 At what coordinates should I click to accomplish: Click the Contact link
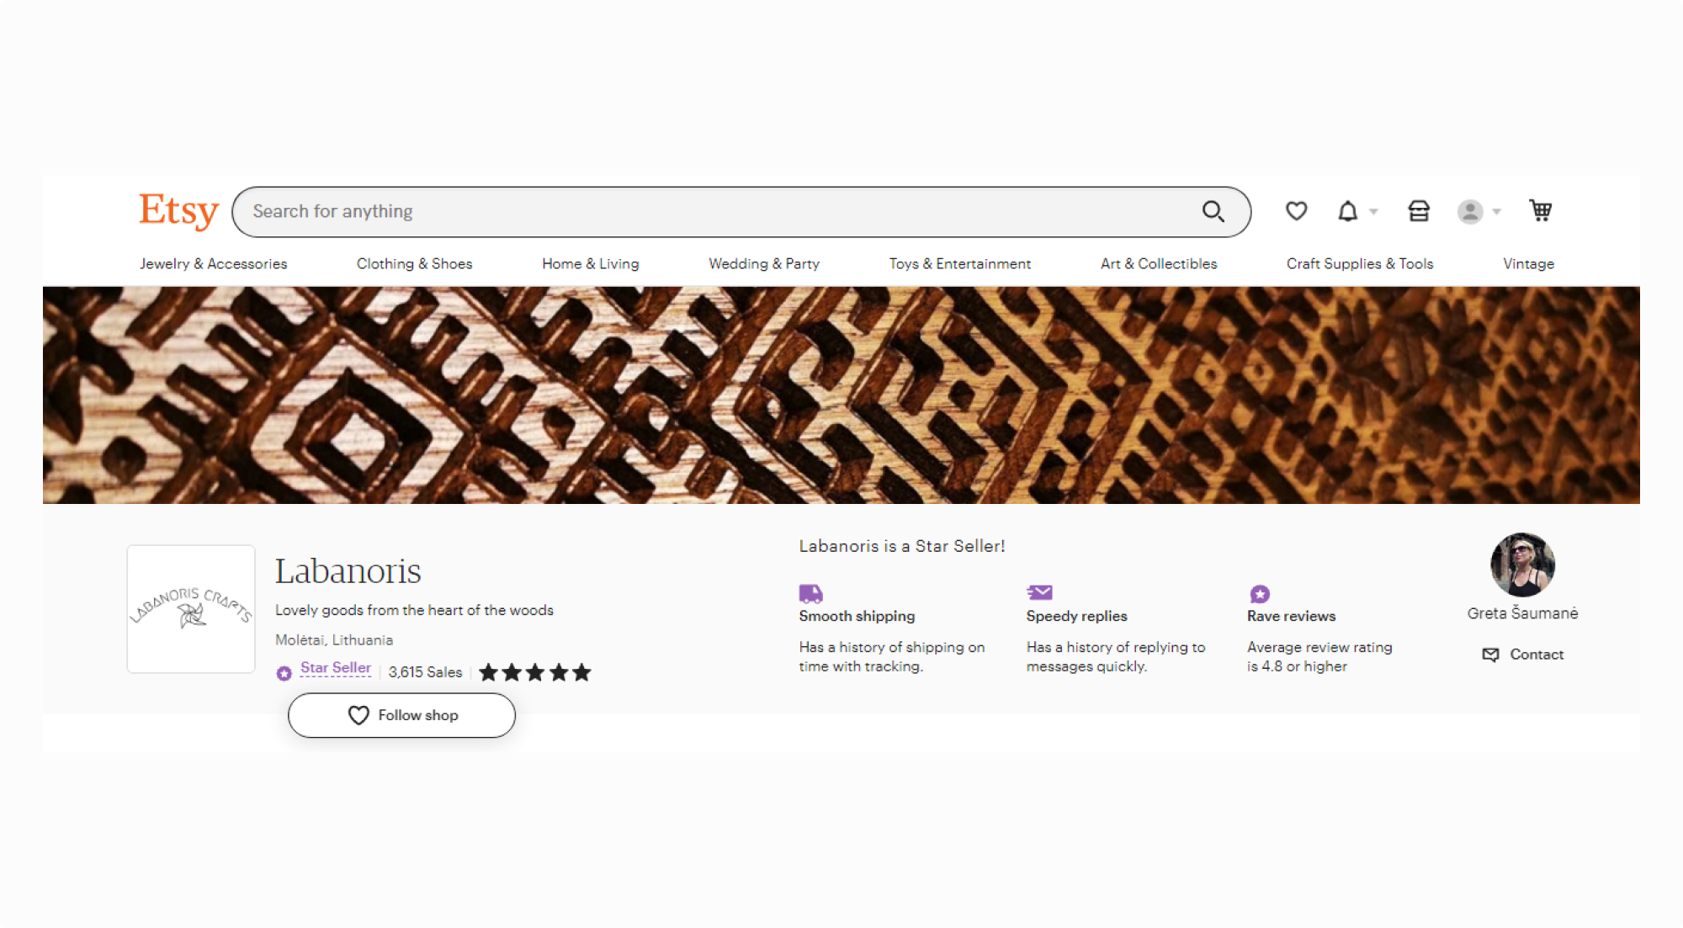click(1537, 655)
